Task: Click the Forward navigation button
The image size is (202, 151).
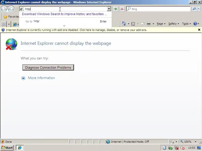Action: (x=11, y=9)
